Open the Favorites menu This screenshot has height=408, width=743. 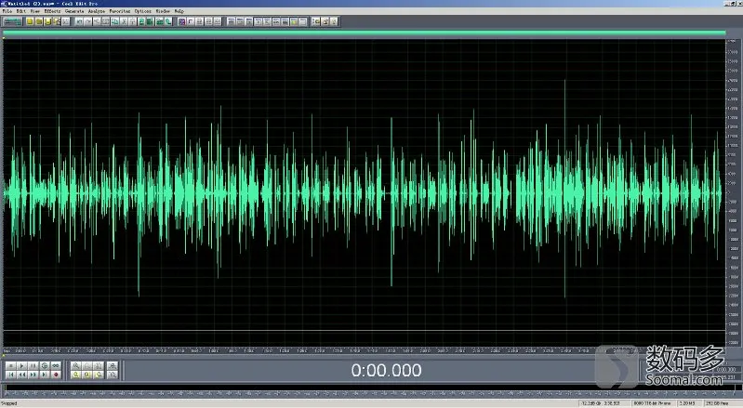pyautogui.click(x=119, y=11)
